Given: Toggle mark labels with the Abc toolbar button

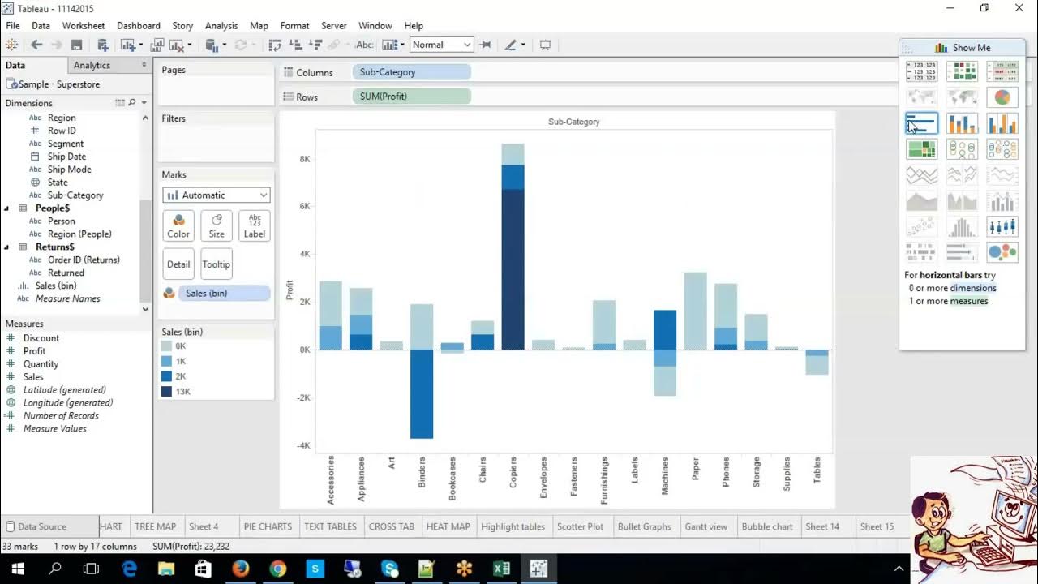Looking at the screenshot, I should pyautogui.click(x=364, y=45).
